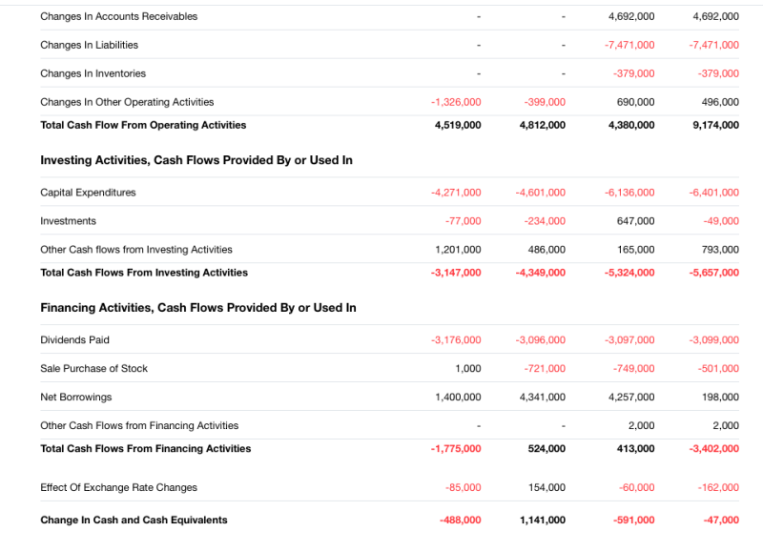Select the Capital Expenditures row label
This screenshot has height=552, width=763.
88,193
